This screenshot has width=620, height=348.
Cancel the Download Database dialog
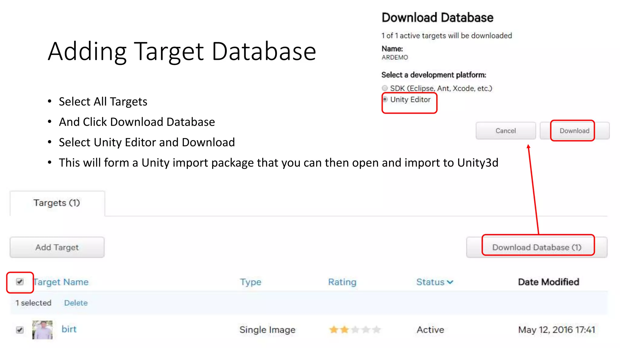coord(506,131)
